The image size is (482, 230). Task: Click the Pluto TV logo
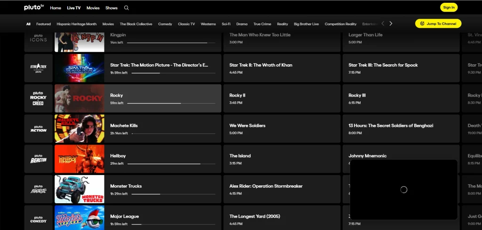pyautogui.click(x=34, y=8)
